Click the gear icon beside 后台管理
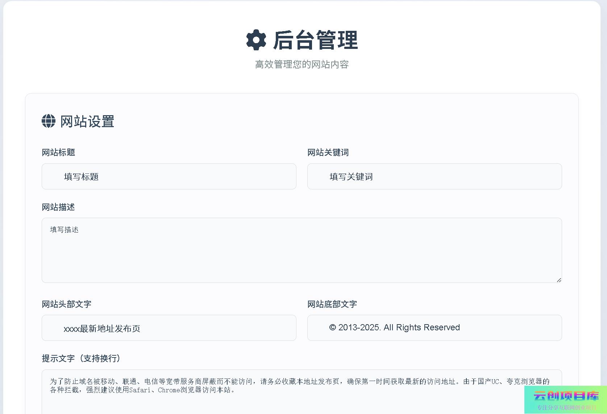Image resolution: width=607 pixels, height=414 pixels. click(x=256, y=40)
